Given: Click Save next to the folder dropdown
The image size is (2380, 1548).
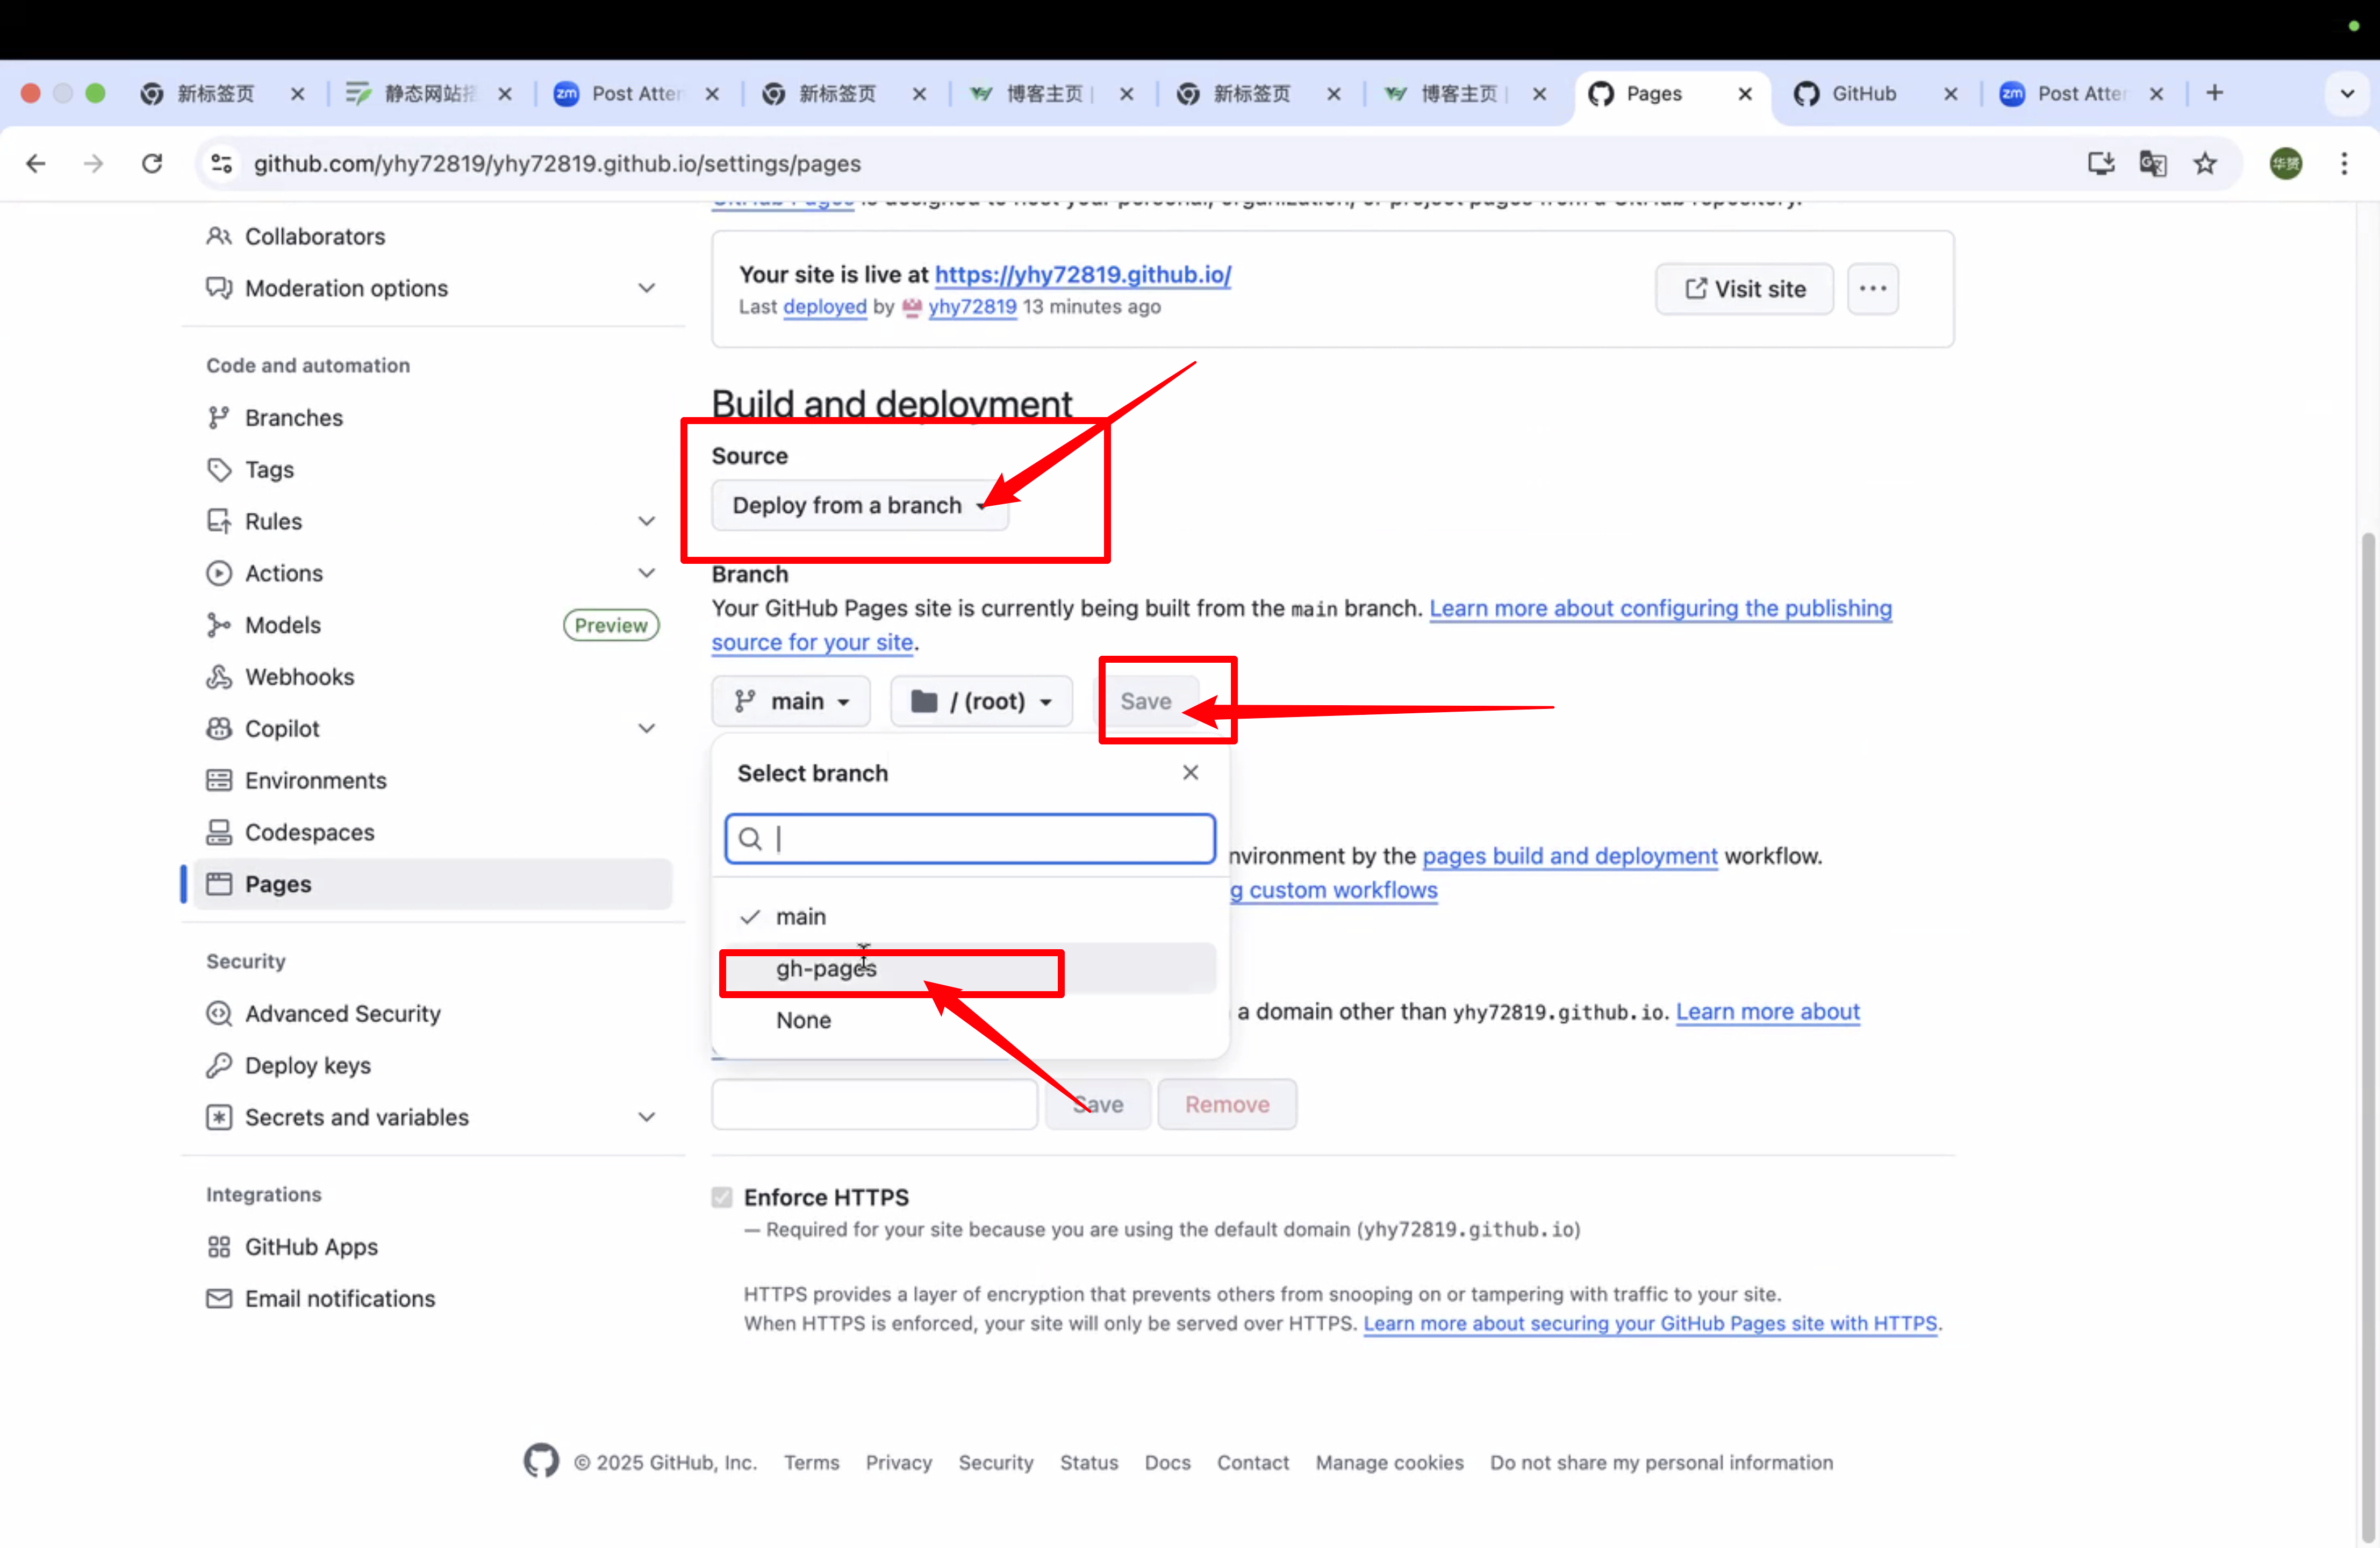Looking at the screenshot, I should click(1145, 701).
